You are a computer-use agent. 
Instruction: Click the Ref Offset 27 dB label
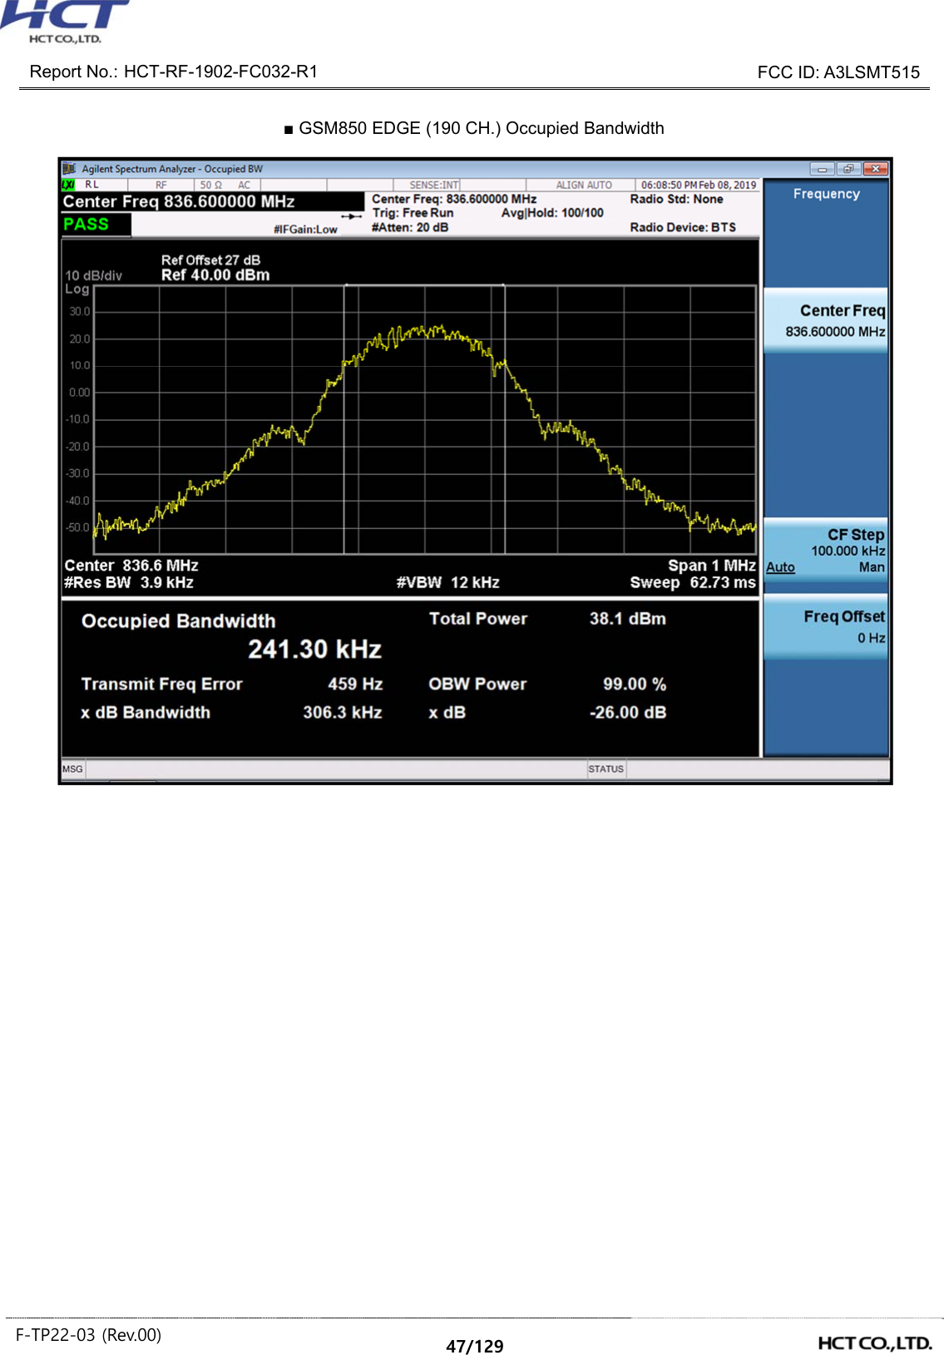[x=210, y=260]
